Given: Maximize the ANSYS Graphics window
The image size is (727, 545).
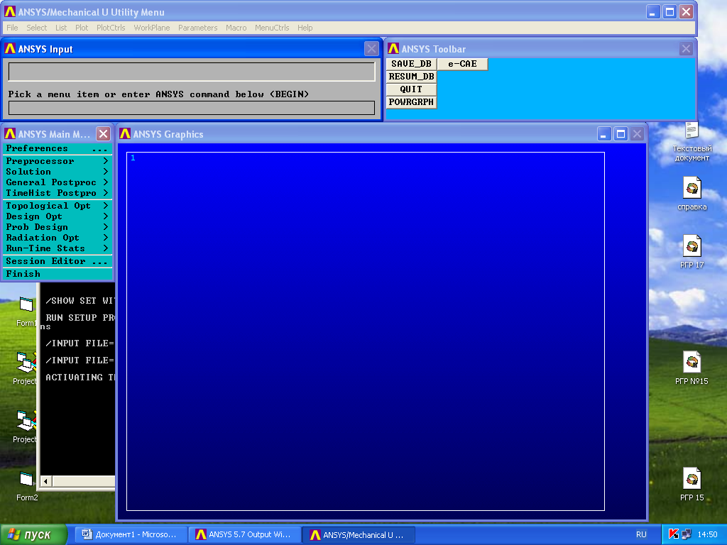Looking at the screenshot, I should (621, 134).
